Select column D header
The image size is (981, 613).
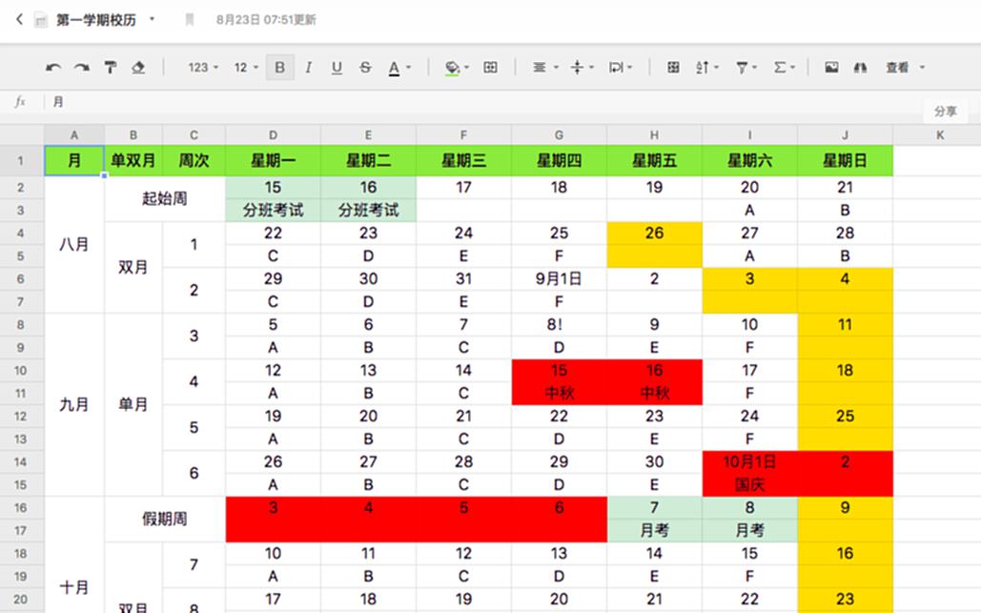click(x=273, y=135)
